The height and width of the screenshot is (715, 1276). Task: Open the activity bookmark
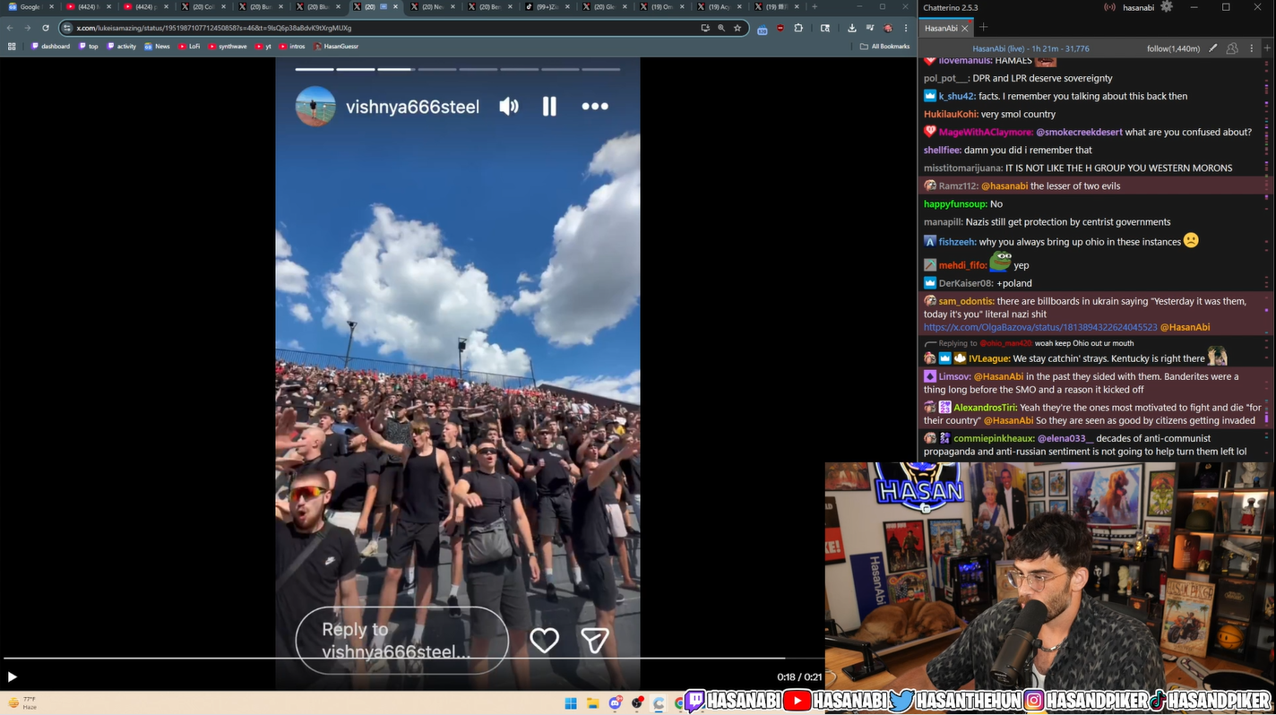point(121,47)
